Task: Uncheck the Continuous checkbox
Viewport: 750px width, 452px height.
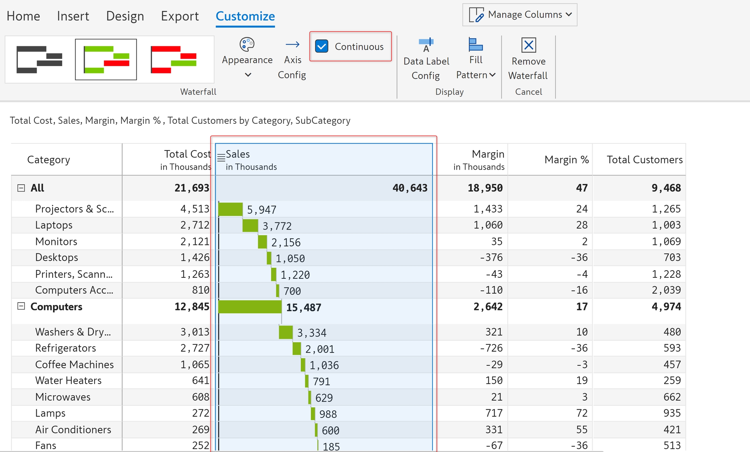Action: point(322,46)
